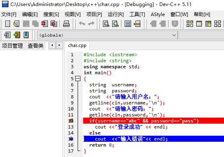Click the Open file toolbar icon
Viewport: 224px width, 157px height.
[16, 24]
